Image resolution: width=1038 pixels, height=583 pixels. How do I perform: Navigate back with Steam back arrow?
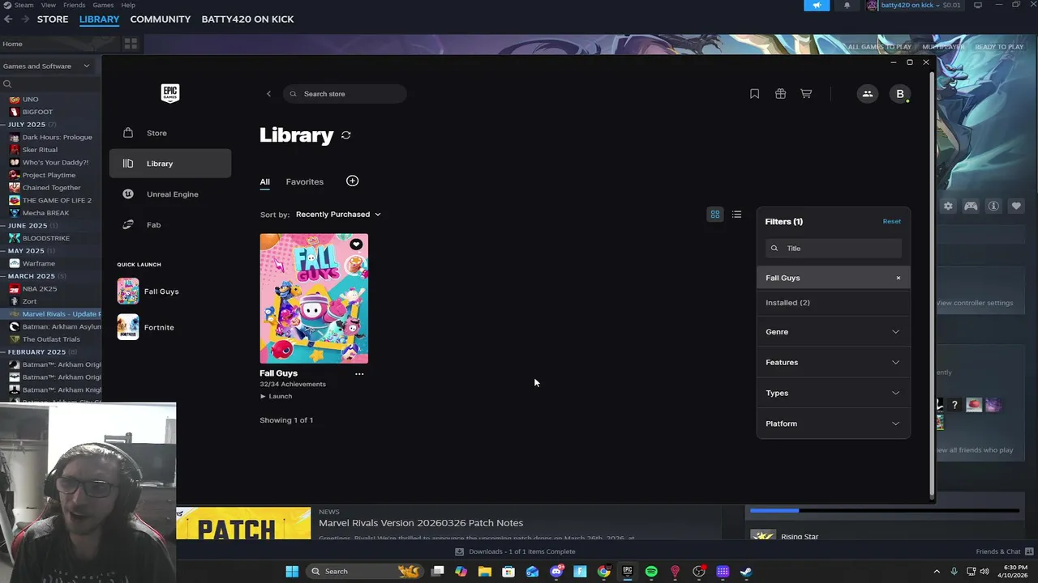pyautogui.click(x=9, y=19)
